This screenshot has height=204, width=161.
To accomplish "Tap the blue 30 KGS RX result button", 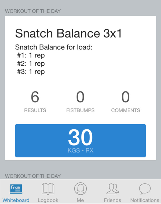I will tap(80, 141).
